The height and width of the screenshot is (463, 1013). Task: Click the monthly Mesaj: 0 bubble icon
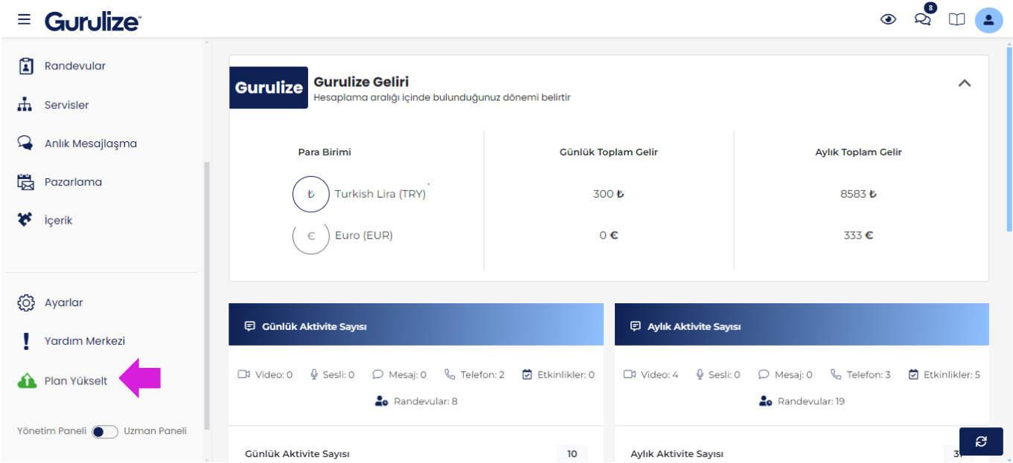(764, 375)
